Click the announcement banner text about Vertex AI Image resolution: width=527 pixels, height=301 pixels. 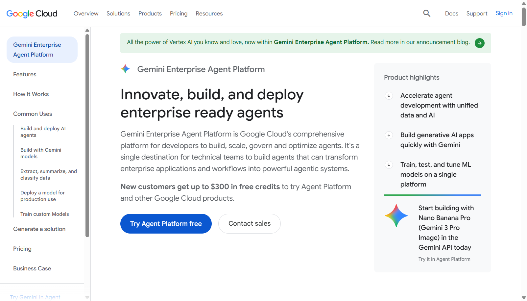click(298, 42)
